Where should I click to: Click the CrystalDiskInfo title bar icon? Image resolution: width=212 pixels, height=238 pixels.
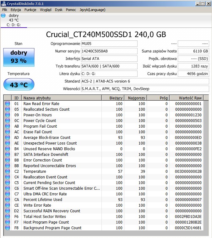3,3
